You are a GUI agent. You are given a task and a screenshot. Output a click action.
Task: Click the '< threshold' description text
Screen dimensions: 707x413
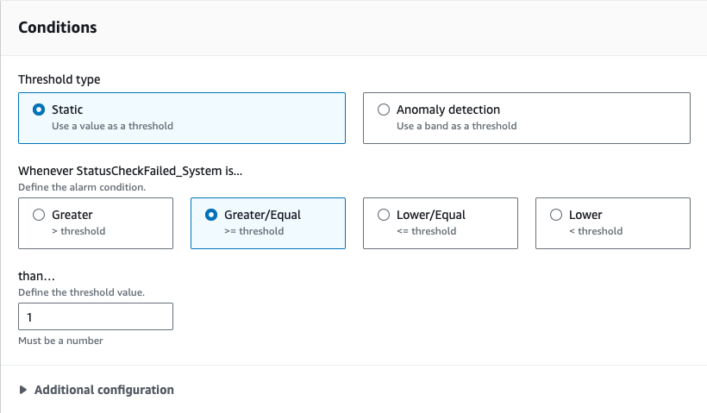[596, 231]
